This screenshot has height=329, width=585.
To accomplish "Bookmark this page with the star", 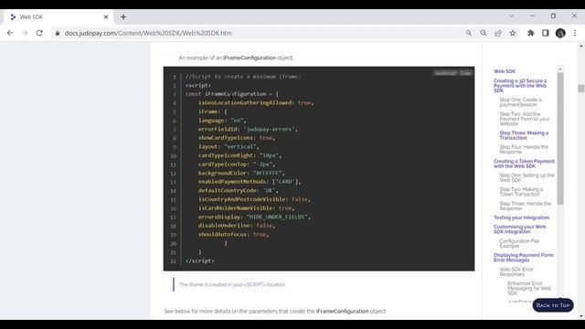I will click(513, 33).
